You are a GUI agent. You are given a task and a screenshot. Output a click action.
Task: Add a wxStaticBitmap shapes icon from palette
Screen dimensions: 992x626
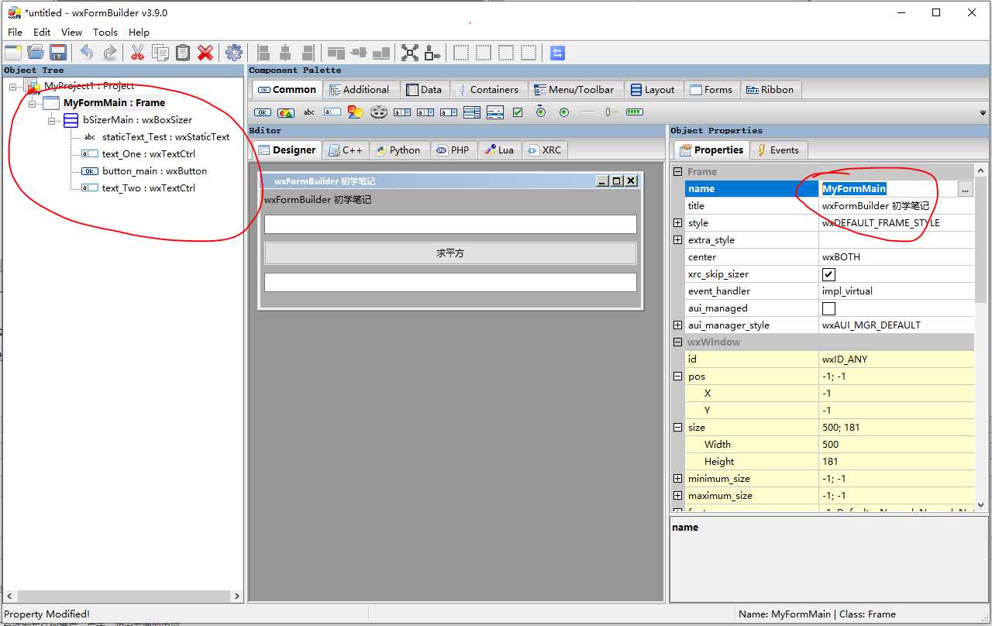coord(356,112)
